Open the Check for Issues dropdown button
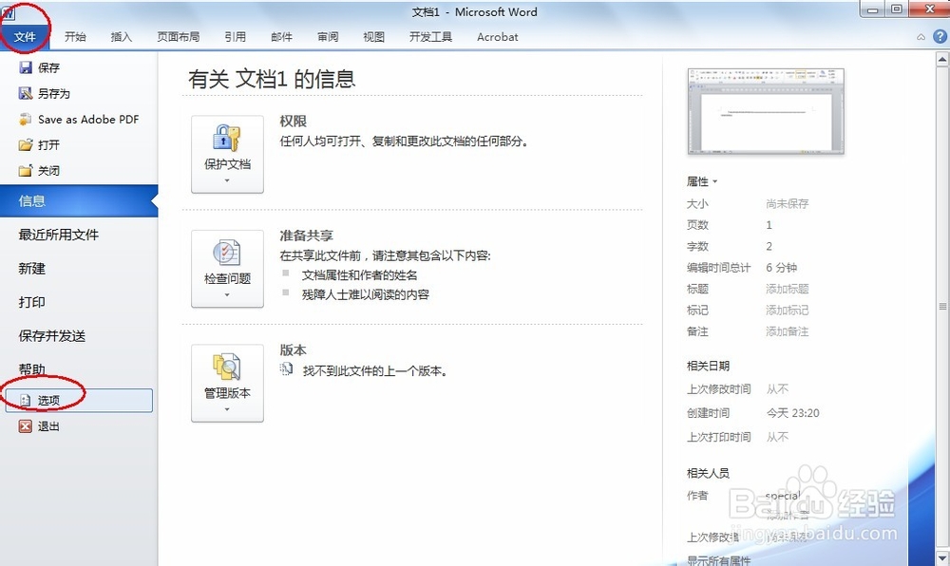950x566 pixels. point(227,269)
